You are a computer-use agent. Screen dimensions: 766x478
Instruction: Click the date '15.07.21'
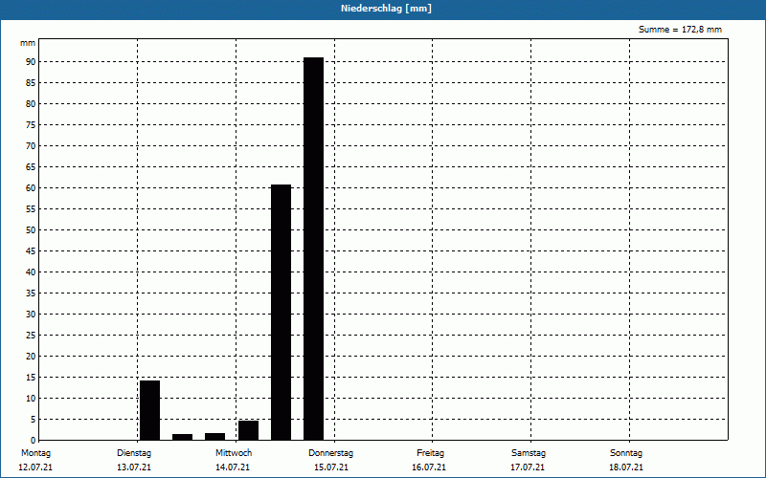(x=331, y=467)
